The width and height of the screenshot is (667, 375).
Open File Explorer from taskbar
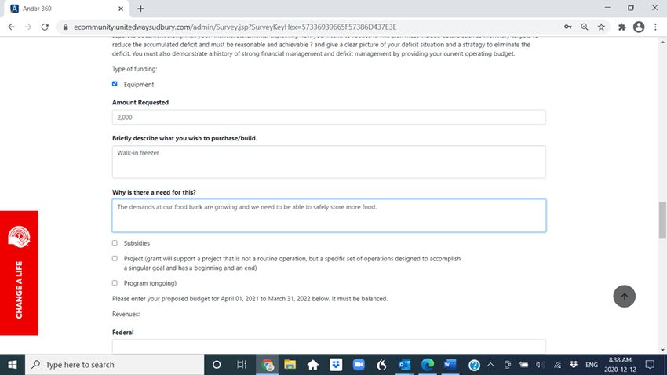coord(290,364)
